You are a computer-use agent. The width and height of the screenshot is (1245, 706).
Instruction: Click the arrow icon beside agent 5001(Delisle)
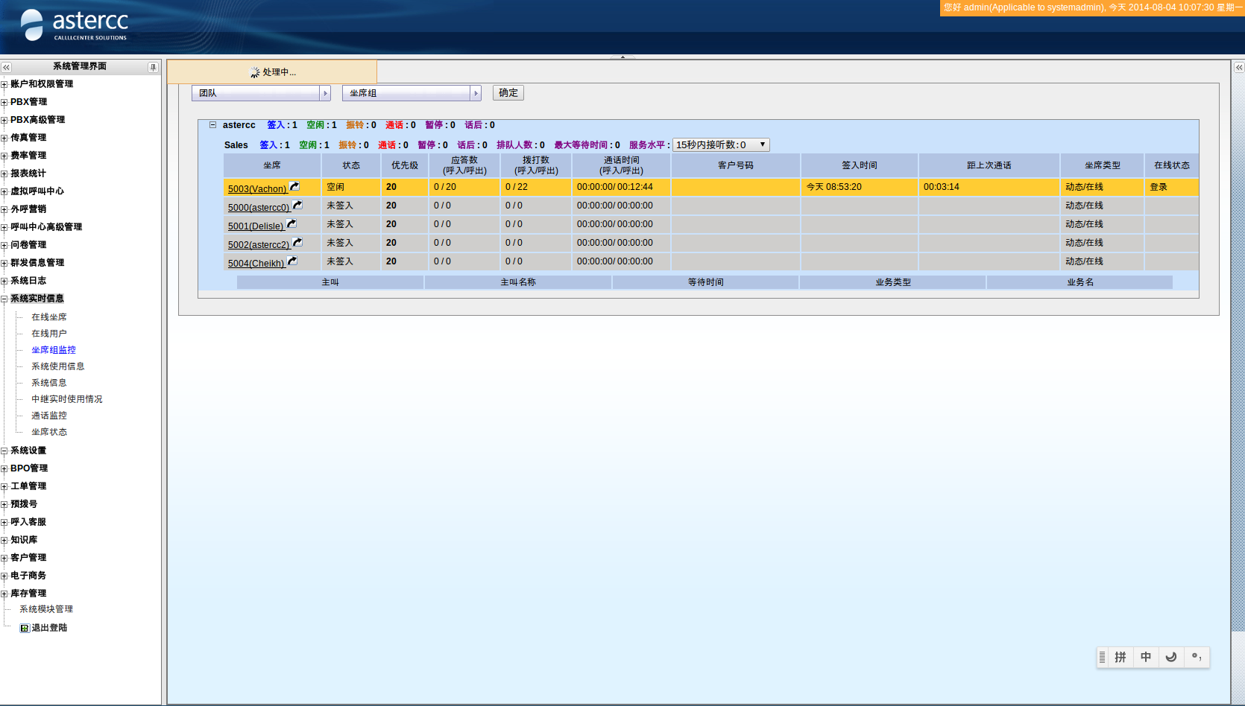pos(291,223)
